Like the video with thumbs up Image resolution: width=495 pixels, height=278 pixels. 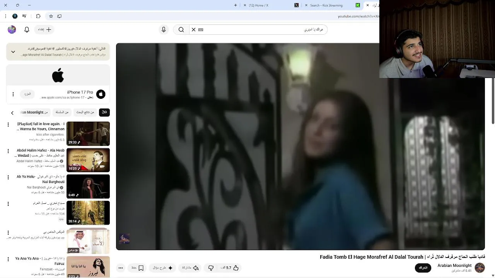[x=230, y=268]
